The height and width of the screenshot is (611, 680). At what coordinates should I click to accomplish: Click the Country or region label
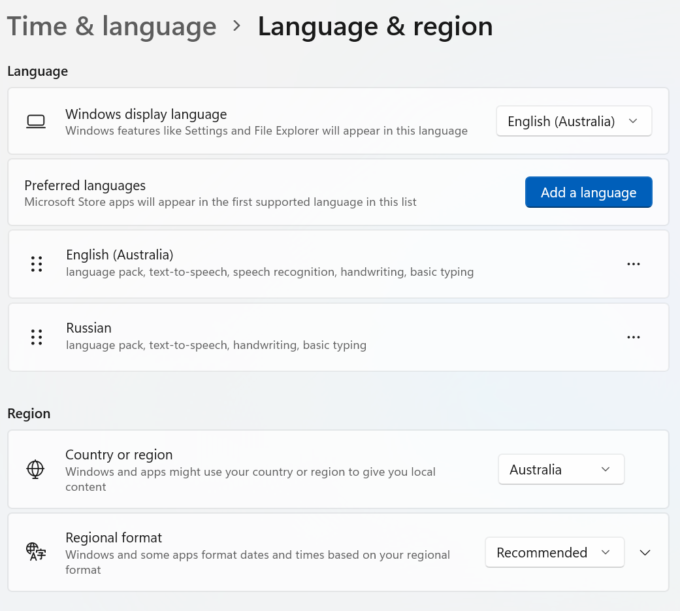119,454
